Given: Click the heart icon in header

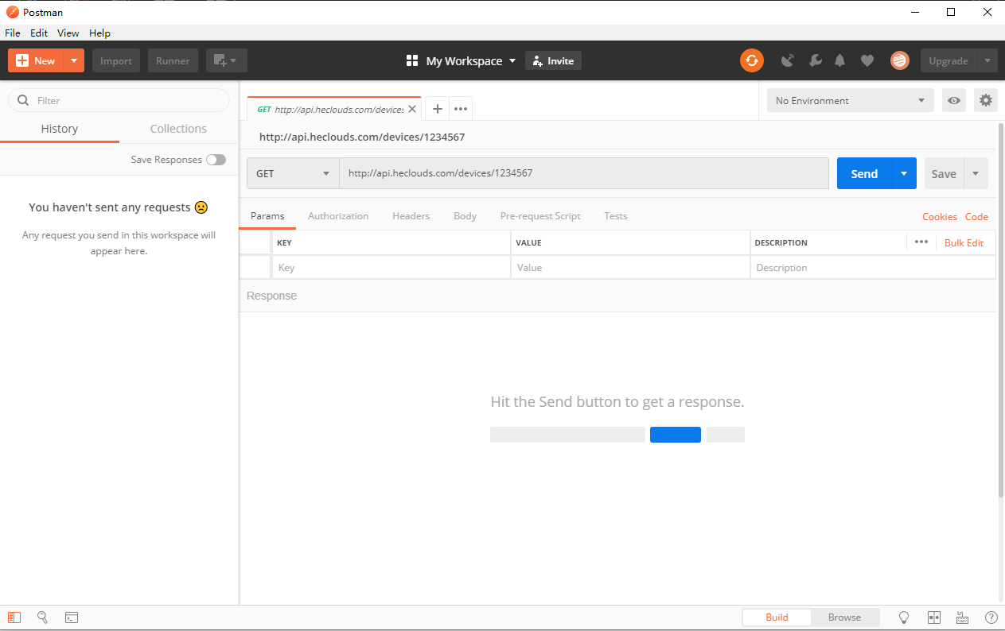Looking at the screenshot, I should 867,60.
